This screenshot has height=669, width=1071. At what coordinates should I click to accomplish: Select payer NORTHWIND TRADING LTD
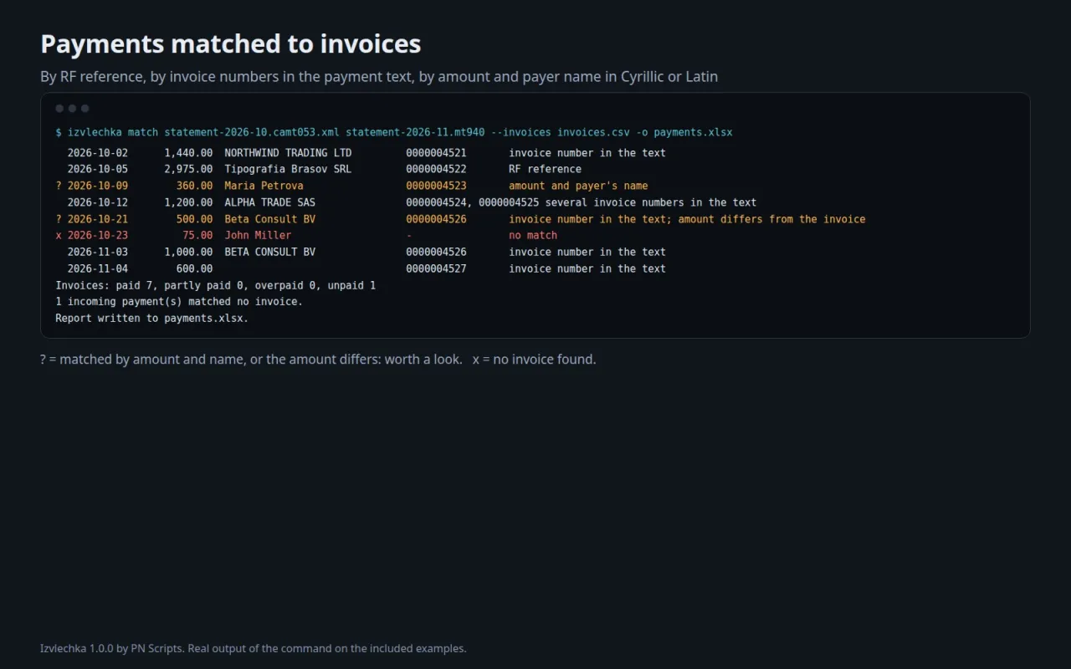coord(288,153)
